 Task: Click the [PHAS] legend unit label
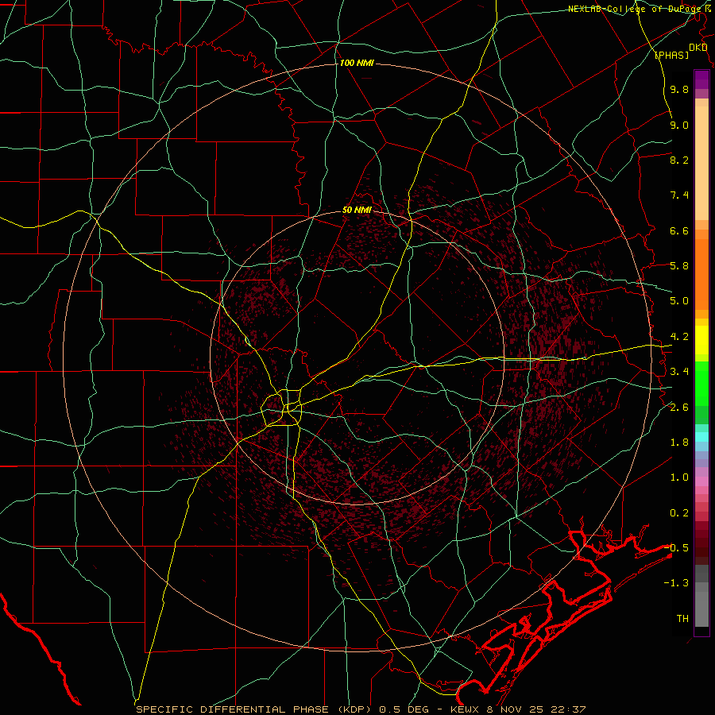[x=671, y=55]
